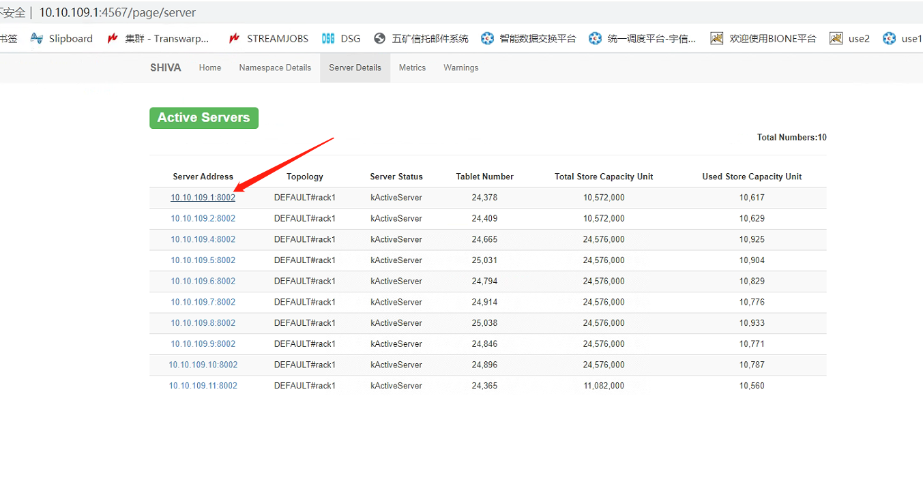Select tablet number 24,409

[484, 219]
